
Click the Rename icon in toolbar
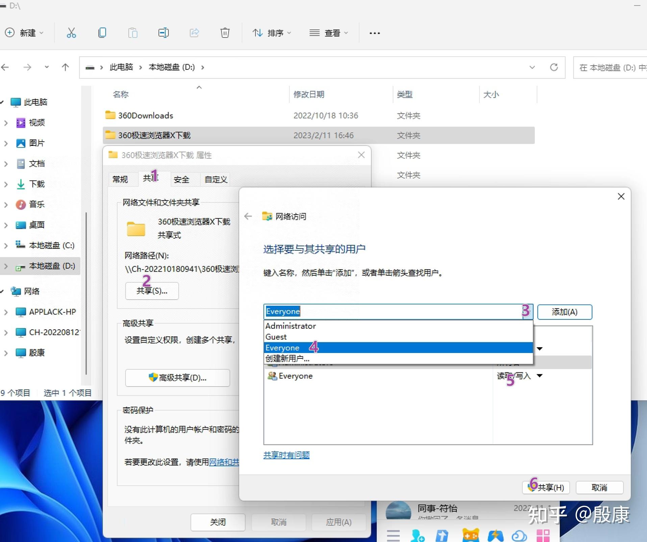pos(164,33)
